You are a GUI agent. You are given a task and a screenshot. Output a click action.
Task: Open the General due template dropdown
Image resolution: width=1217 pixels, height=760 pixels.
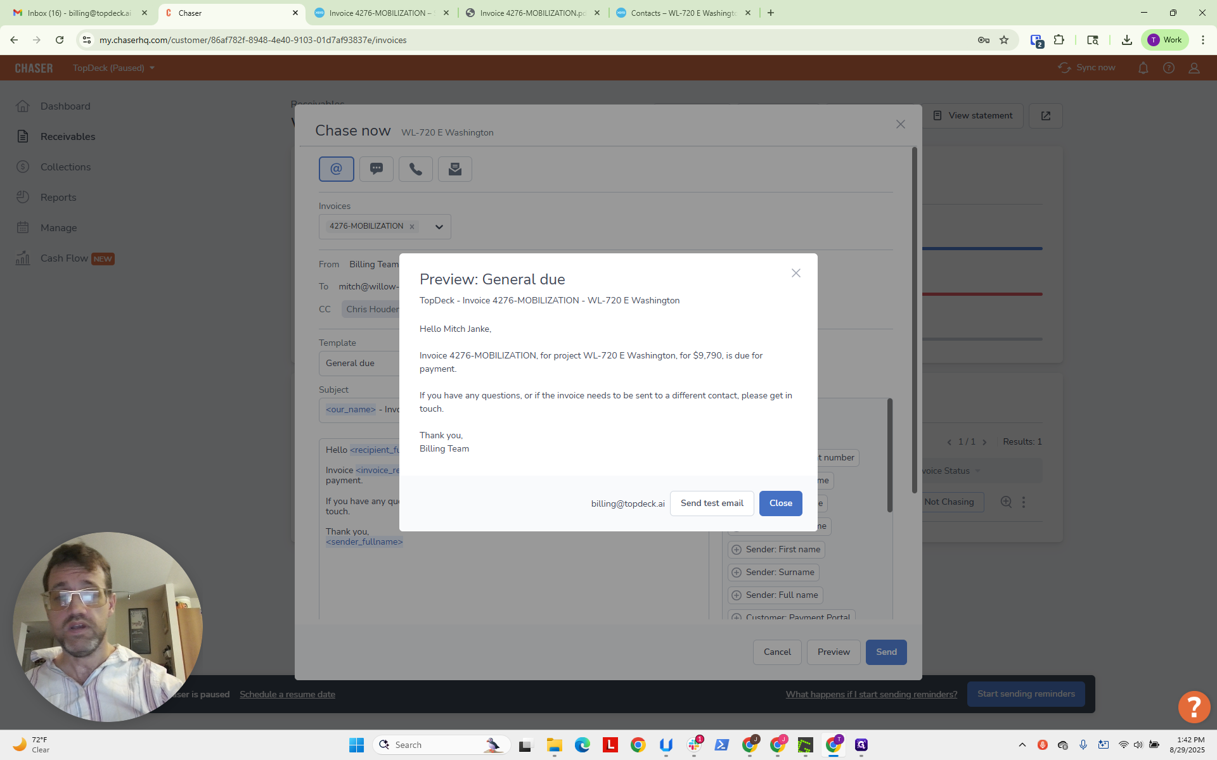(359, 364)
